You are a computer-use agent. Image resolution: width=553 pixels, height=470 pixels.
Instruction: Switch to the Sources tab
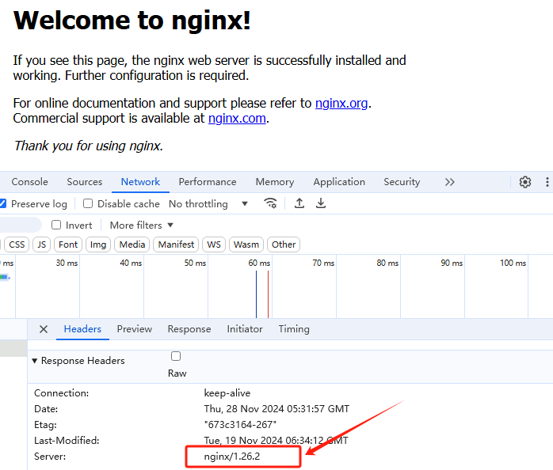(85, 182)
